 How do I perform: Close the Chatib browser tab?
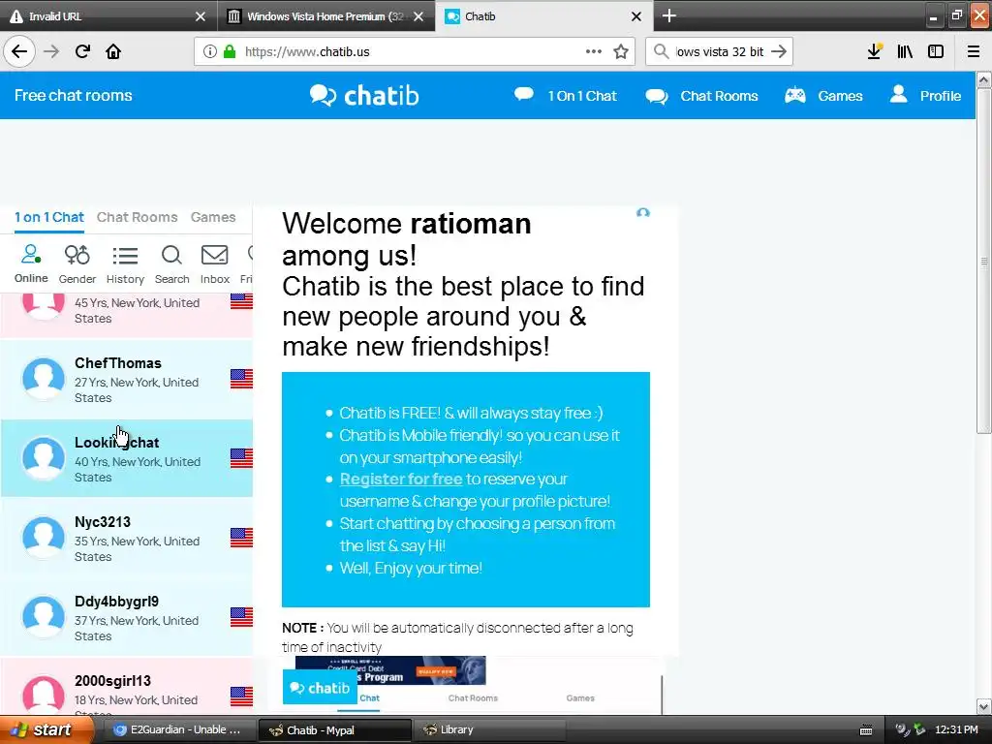point(636,16)
